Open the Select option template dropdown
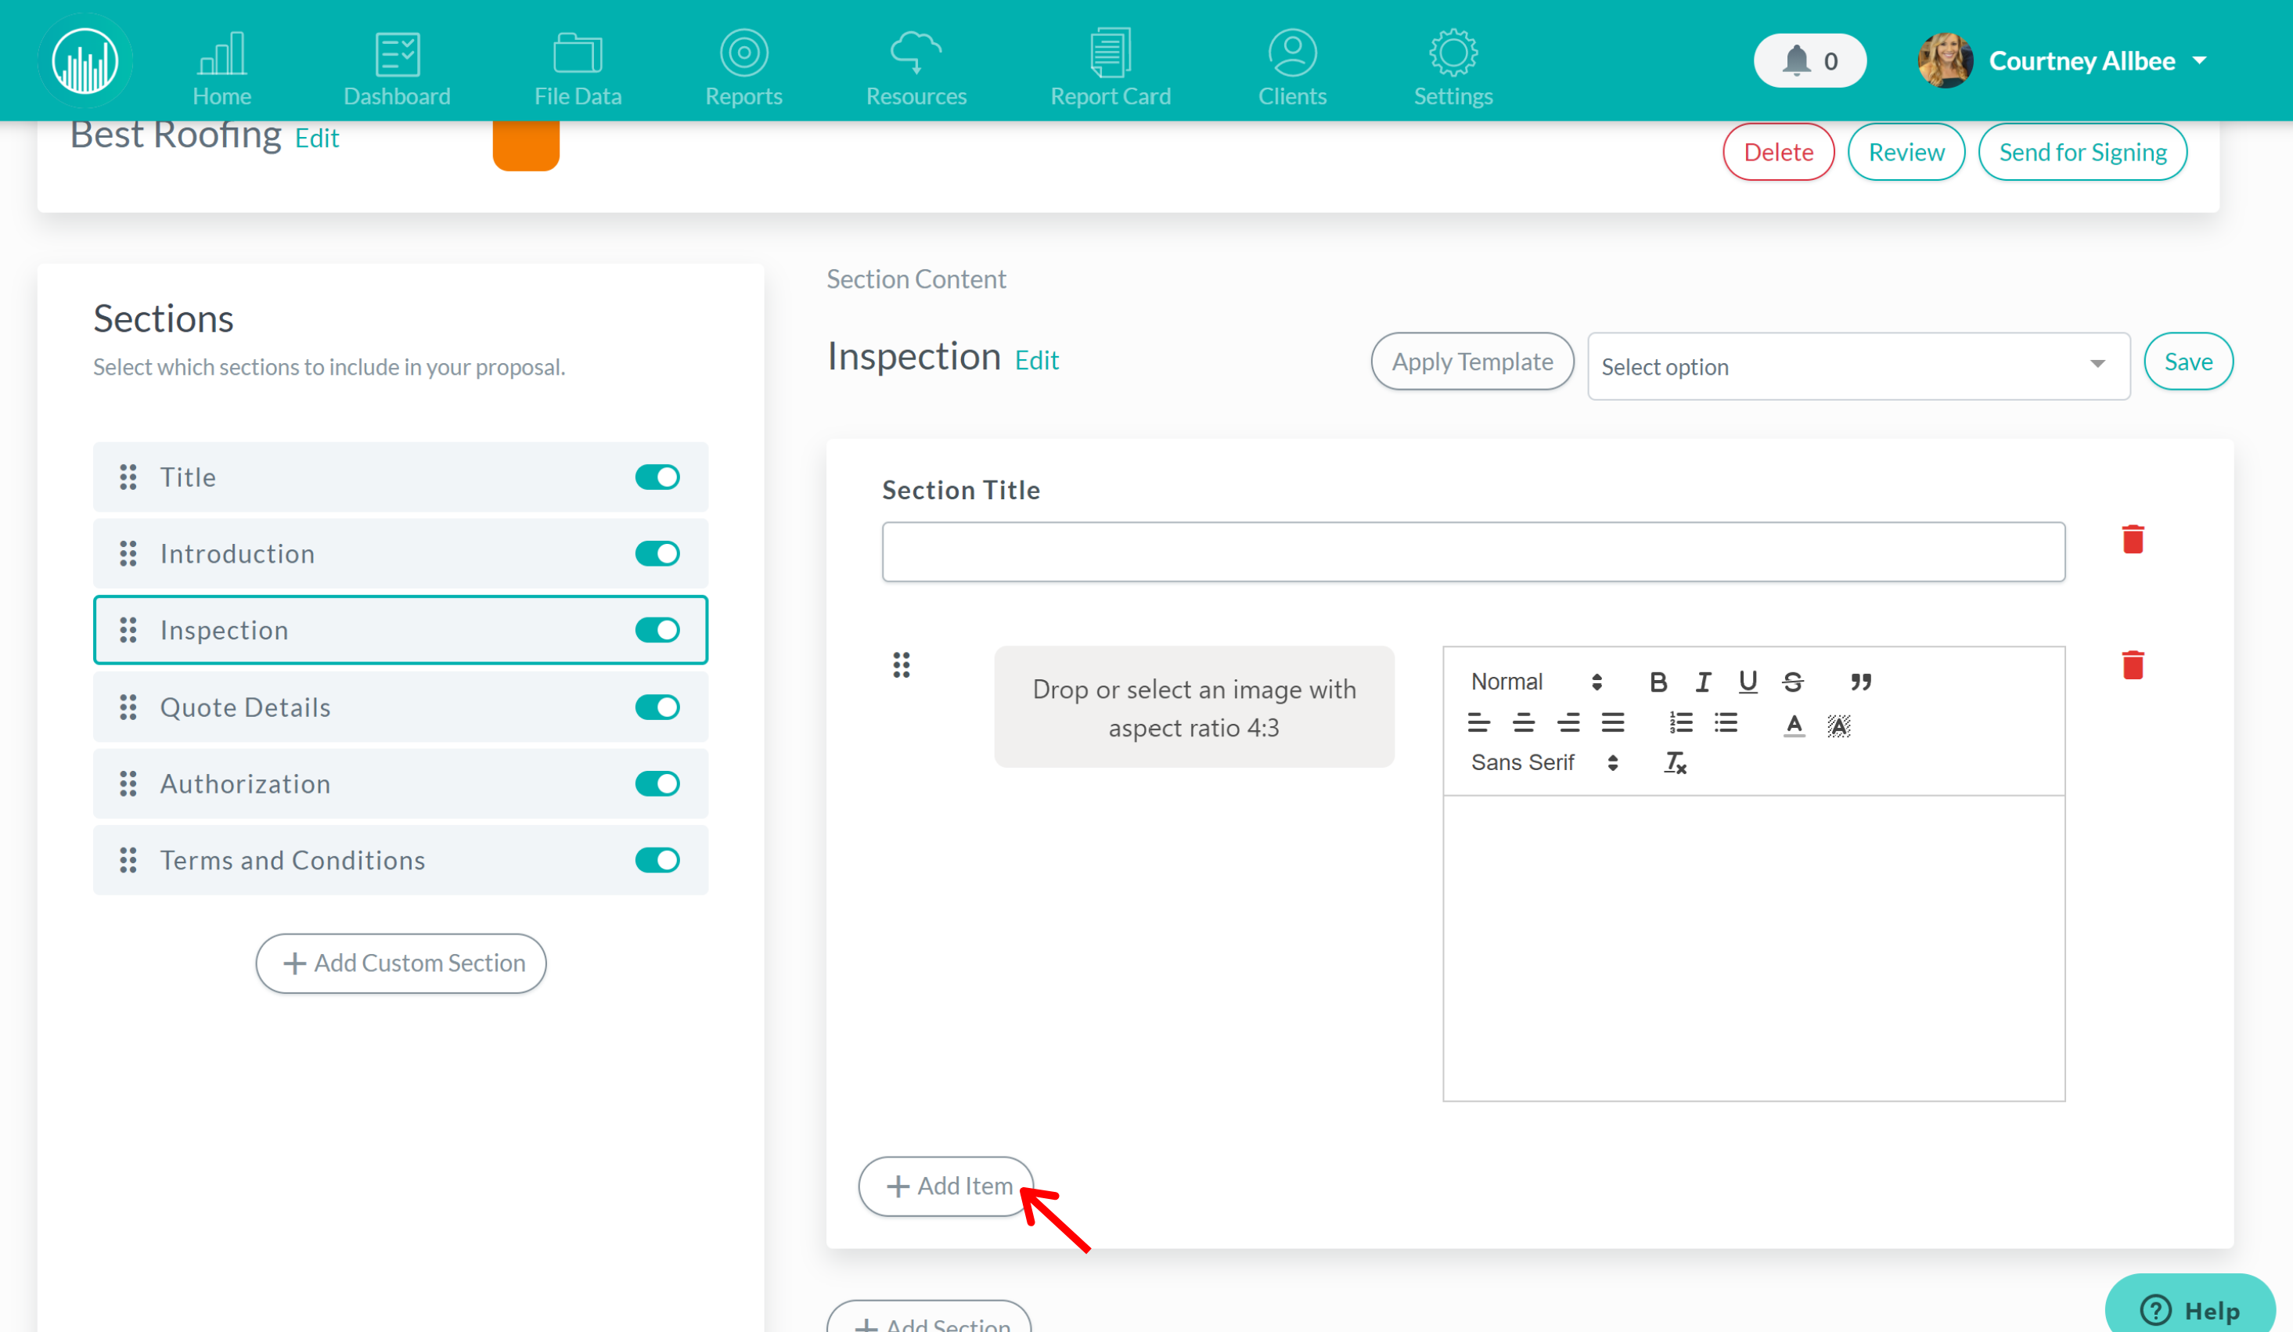Viewport: 2293px width, 1332px height. click(x=1858, y=365)
